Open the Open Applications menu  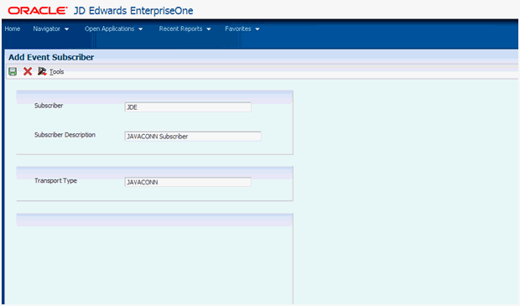click(x=109, y=29)
